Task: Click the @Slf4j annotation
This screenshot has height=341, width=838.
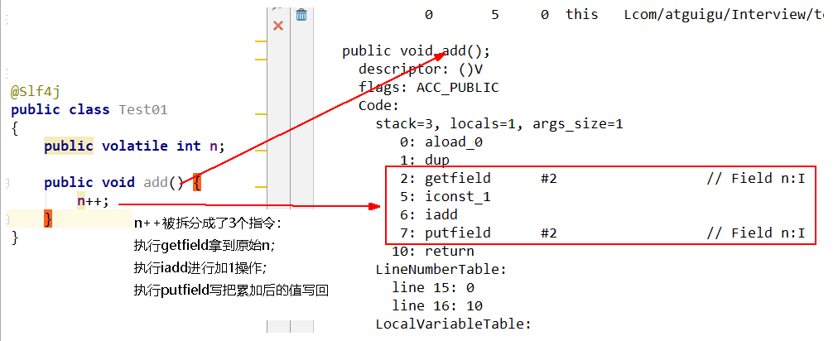Action: pos(36,92)
